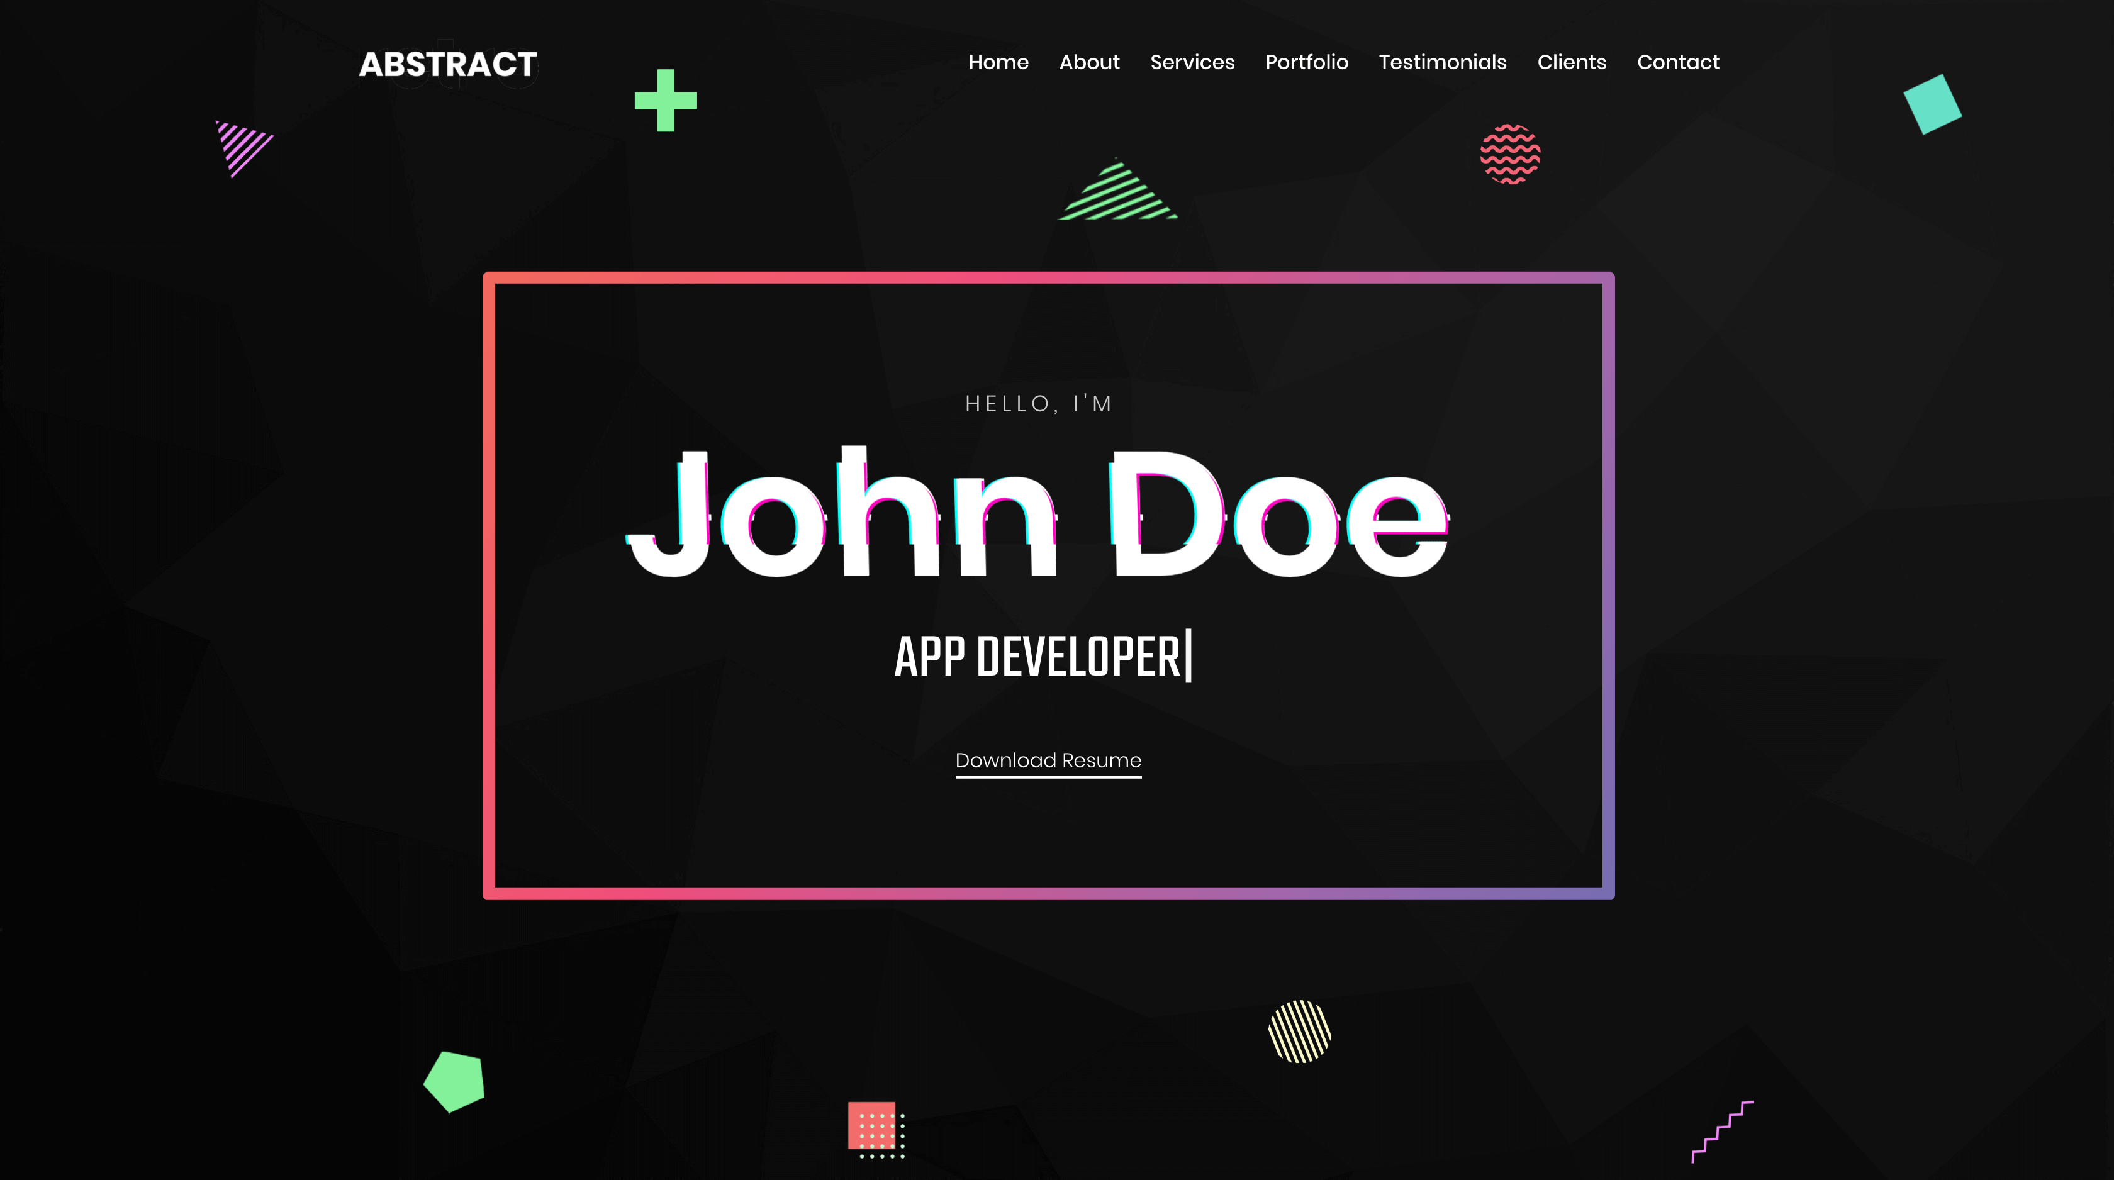2114x1180 pixels.
Task: Open the Portfolio navigation menu item
Action: point(1307,62)
